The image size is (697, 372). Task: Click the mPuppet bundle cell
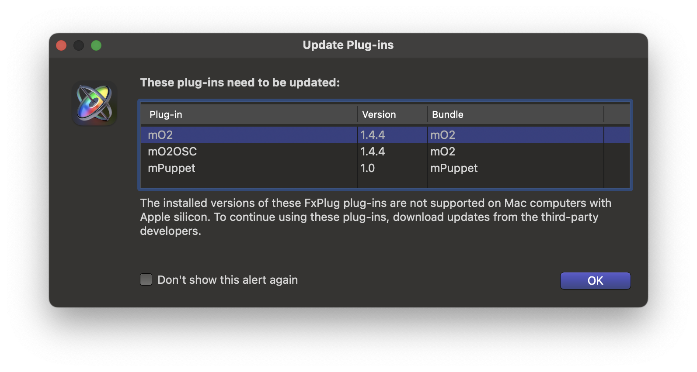(454, 168)
